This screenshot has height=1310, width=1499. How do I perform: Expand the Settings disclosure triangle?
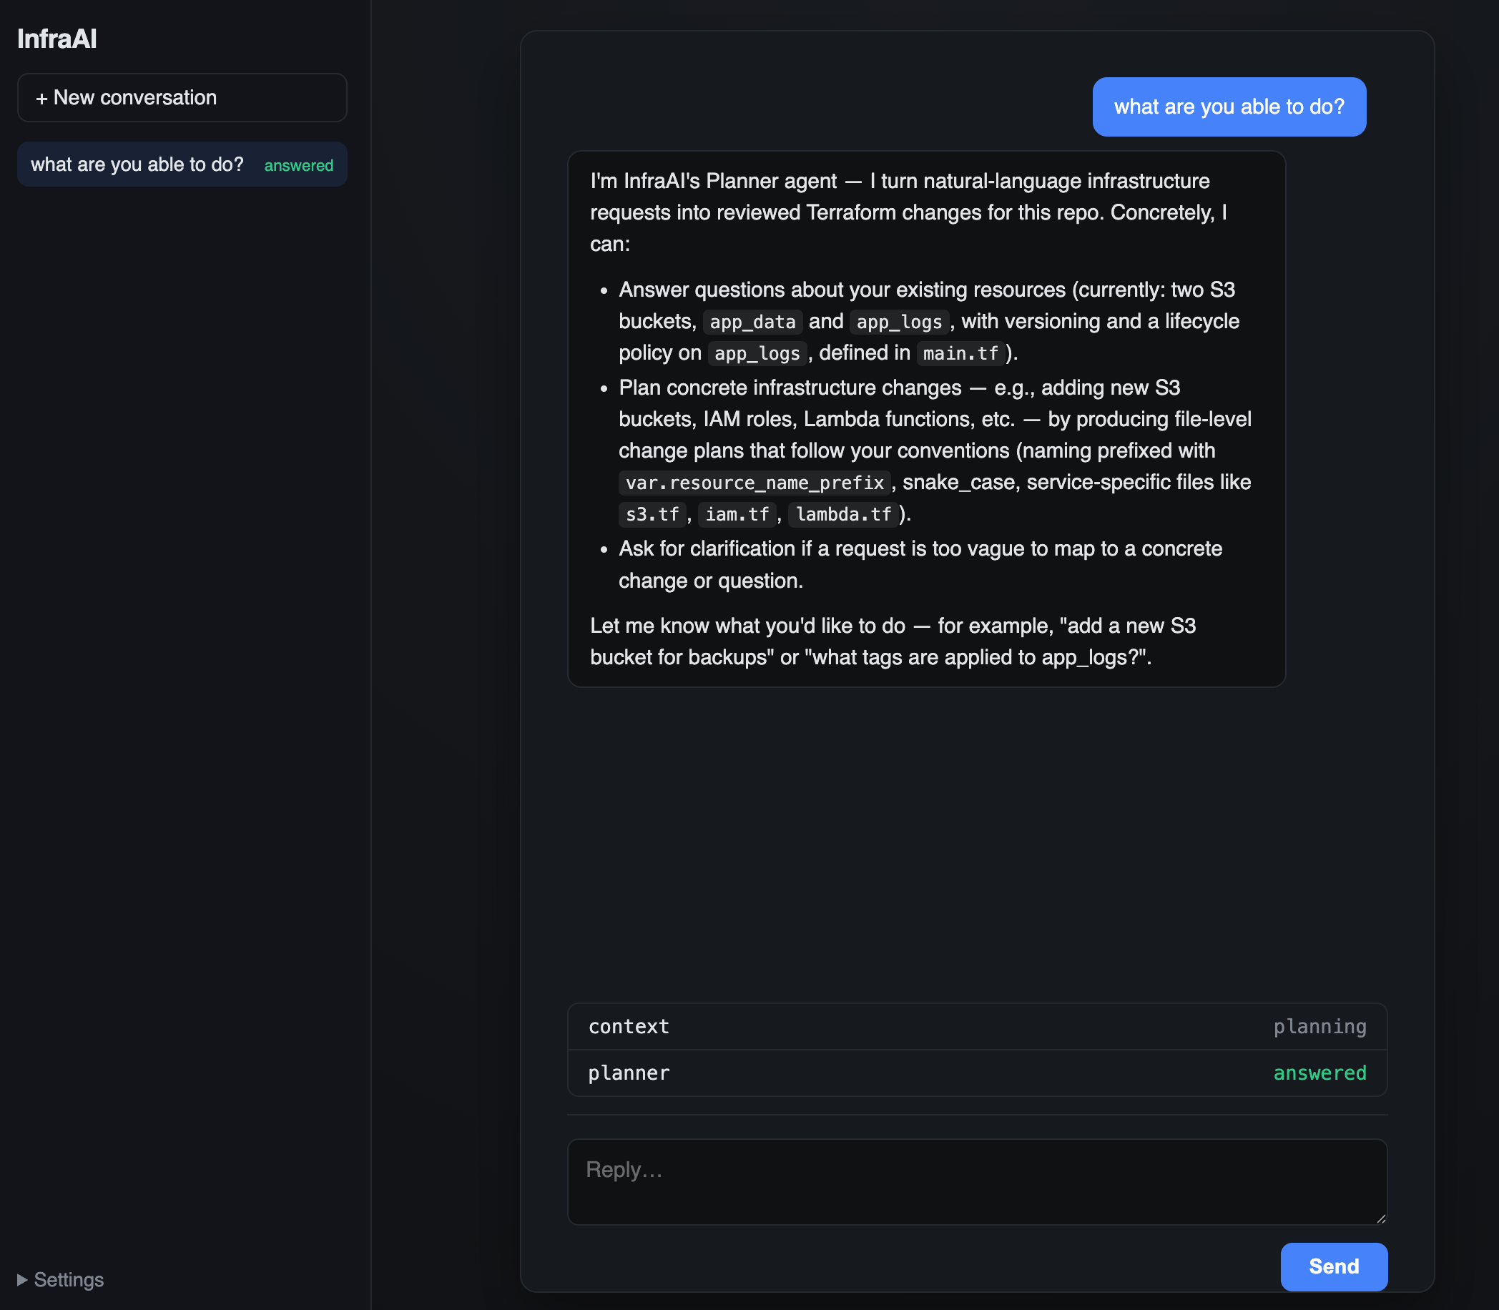[x=22, y=1279]
